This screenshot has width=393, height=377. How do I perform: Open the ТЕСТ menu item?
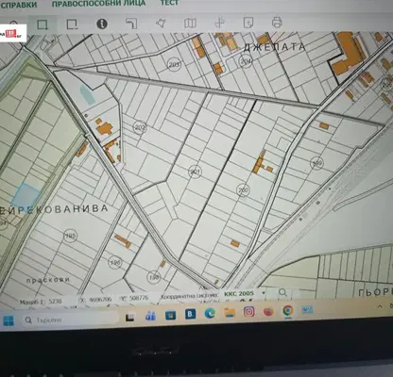pos(169,3)
